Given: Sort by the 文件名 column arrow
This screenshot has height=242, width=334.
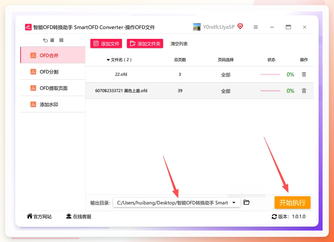Looking at the screenshot, I should 108,60.
